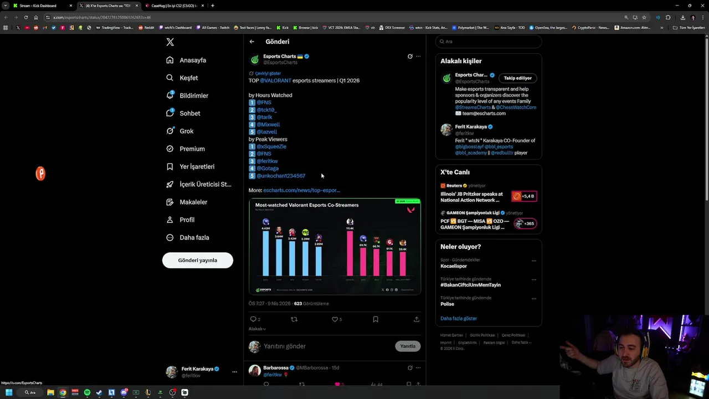Open @feritkw mention in post

point(267,161)
